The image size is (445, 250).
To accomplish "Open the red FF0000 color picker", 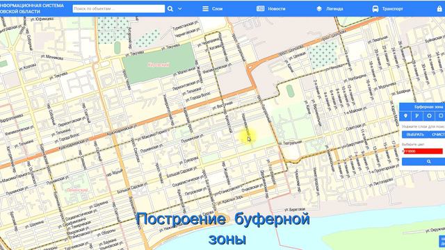I will pos(423,151).
